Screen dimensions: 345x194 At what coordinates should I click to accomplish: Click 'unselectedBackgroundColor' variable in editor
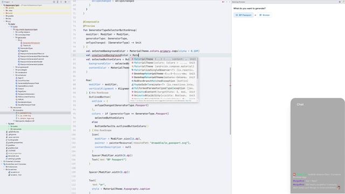(110, 55)
